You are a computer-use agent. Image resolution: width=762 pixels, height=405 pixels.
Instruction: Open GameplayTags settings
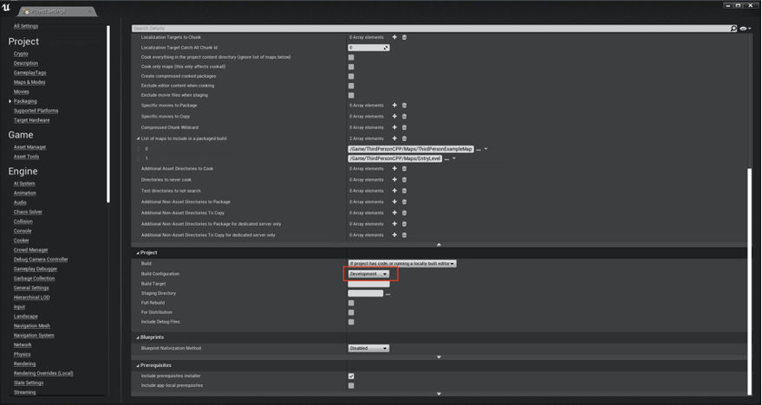click(x=29, y=73)
